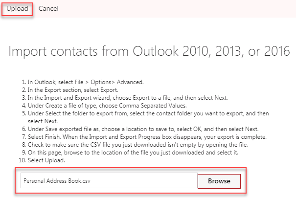Click the Personal Address Book.csv file field

pyautogui.click(x=109, y=181)
